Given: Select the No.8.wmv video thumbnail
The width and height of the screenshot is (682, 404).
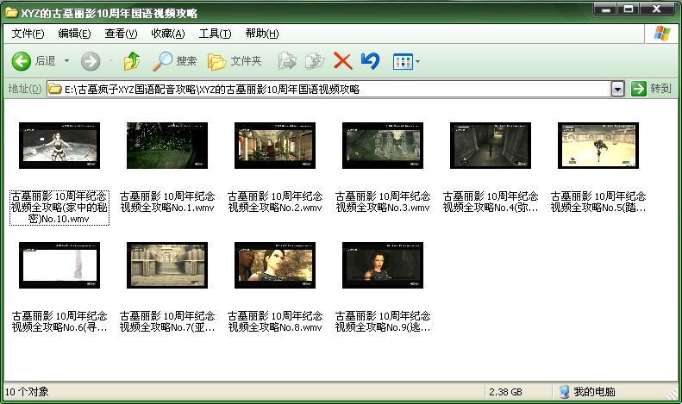Looking at the screenshot, I should click(275, 265).
